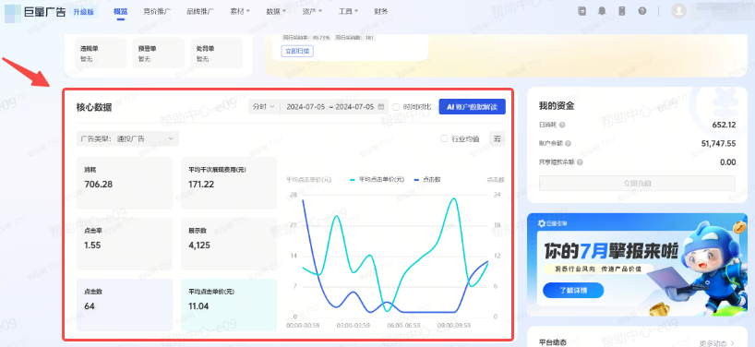The width and height of the screenshot is (755, 347).
Task: Select the 消耗 706.28 metric card
Action: click(125, 183)
